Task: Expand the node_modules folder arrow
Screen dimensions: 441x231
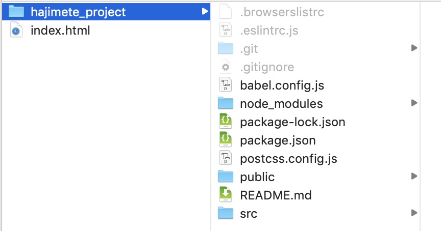Action: point(414,103)
